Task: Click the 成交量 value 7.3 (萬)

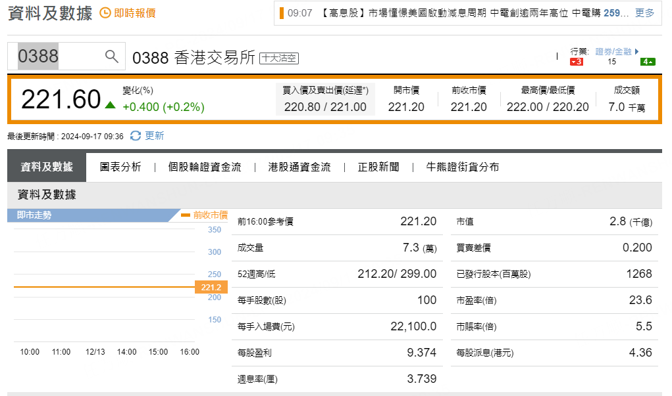Action: click(419, 248)
